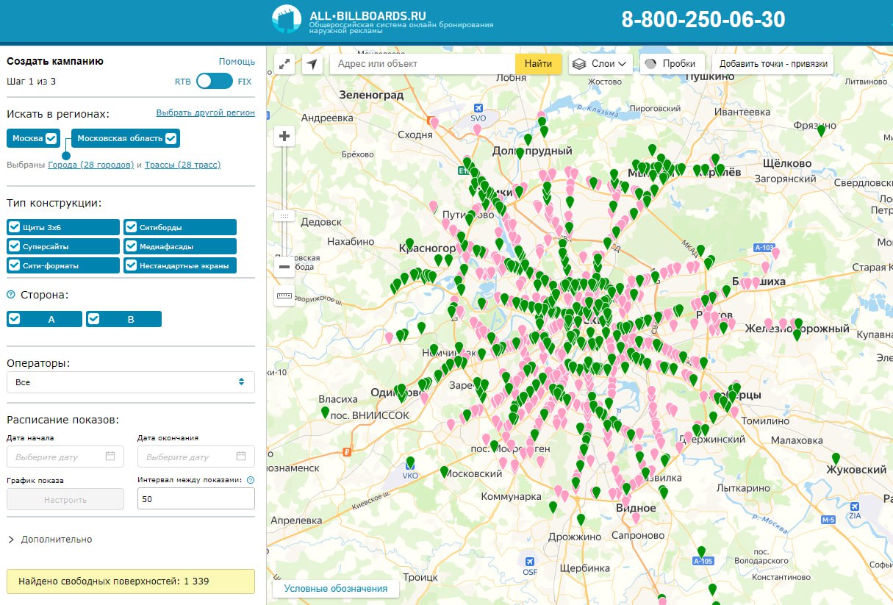Click help icon beside Интервал между показами

[251, 480]
